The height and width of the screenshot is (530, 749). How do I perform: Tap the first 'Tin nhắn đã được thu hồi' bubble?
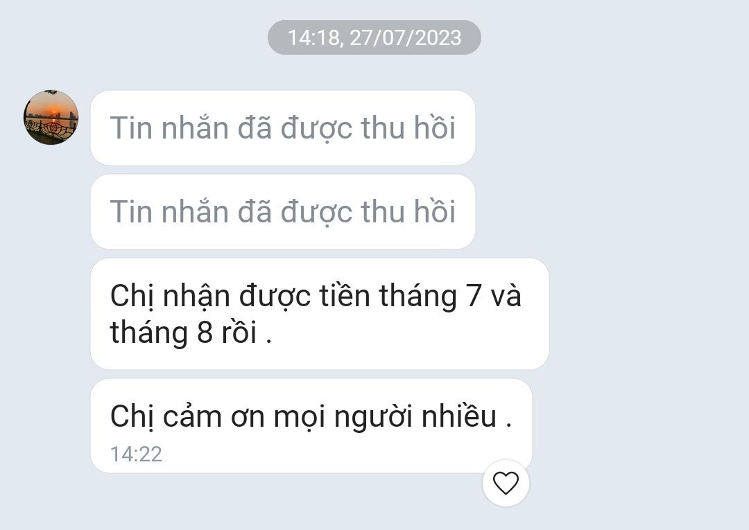pyautogui.click(x=283, y=128)
